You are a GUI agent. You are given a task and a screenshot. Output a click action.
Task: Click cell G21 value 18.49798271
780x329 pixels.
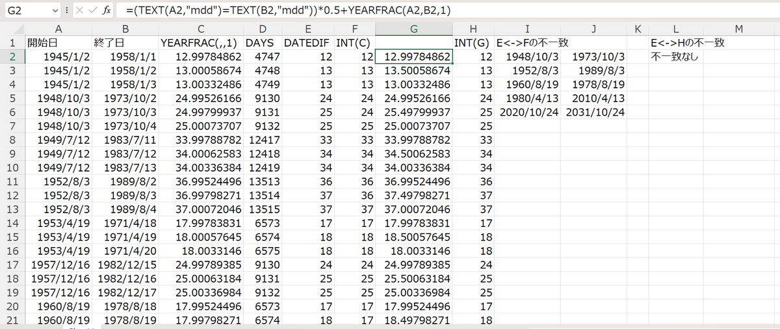pos(413,320)
